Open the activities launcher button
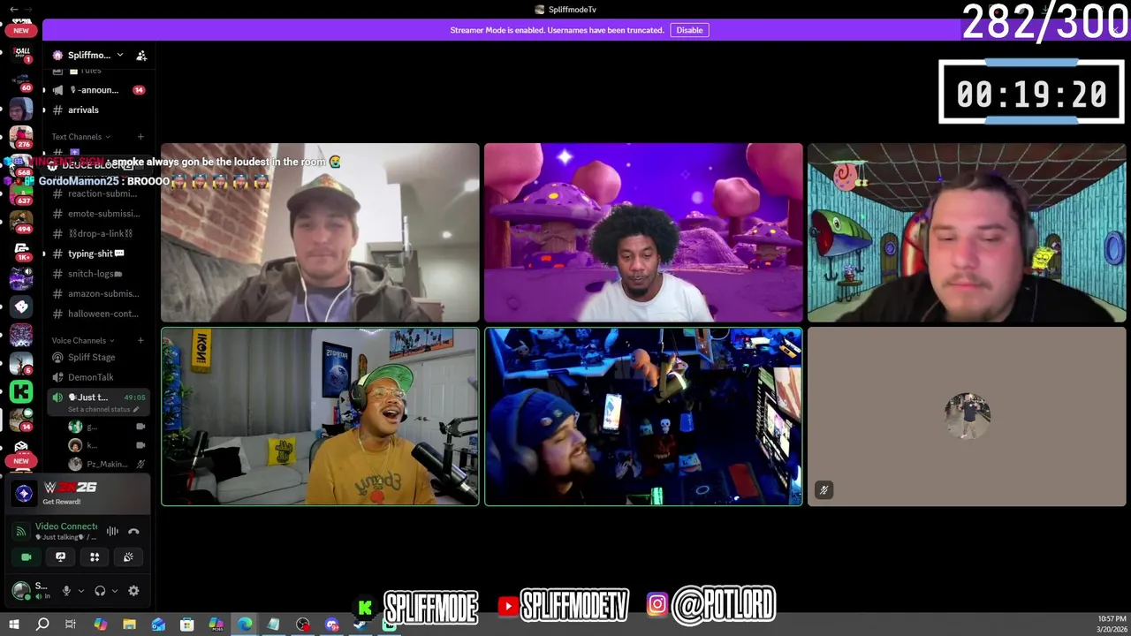The height and width of the screenshot is (636, 1131). [95, 557]
